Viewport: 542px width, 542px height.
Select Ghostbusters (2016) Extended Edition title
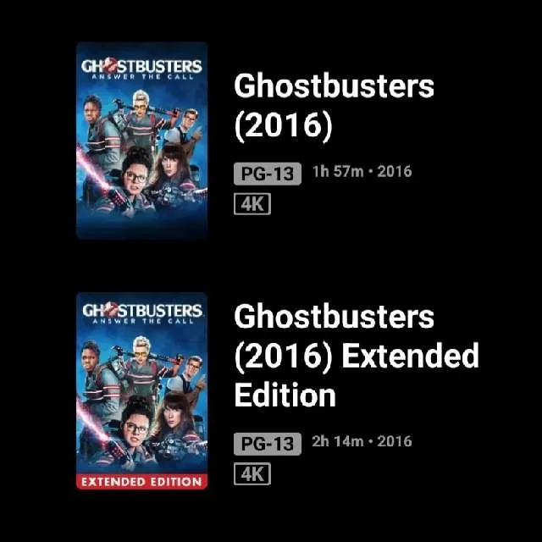(357, 356)
